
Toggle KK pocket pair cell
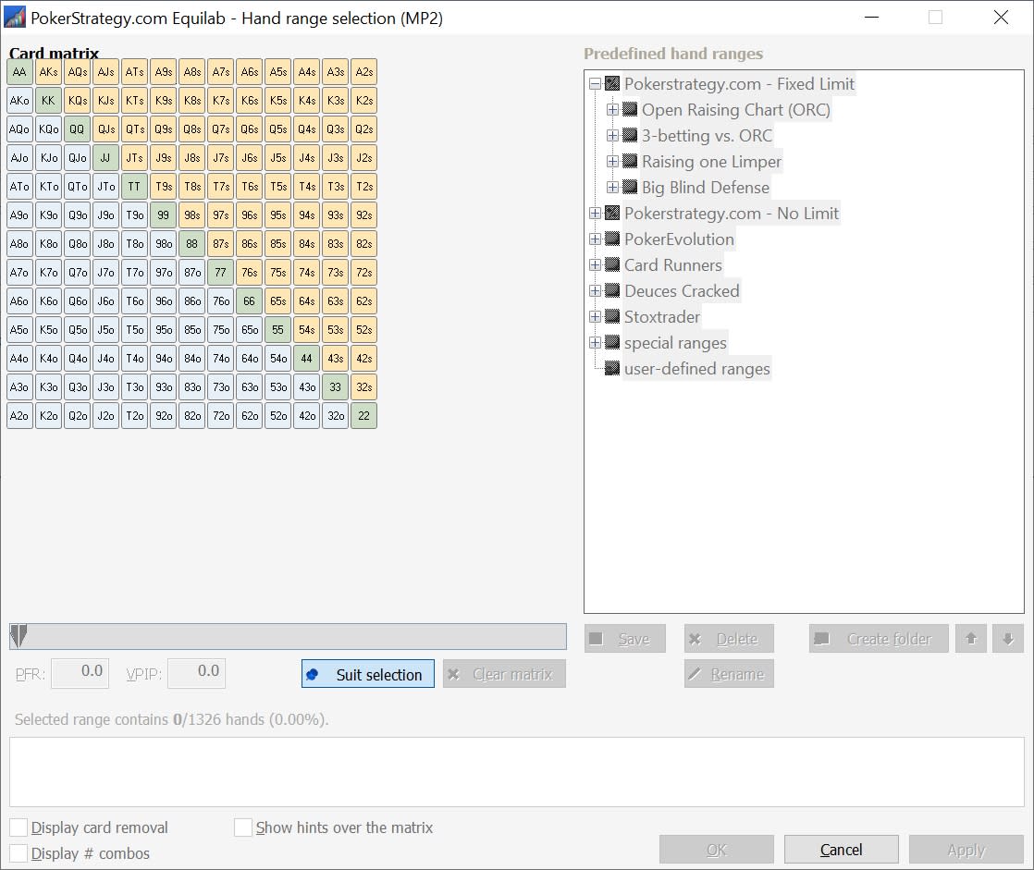[48, 101]
